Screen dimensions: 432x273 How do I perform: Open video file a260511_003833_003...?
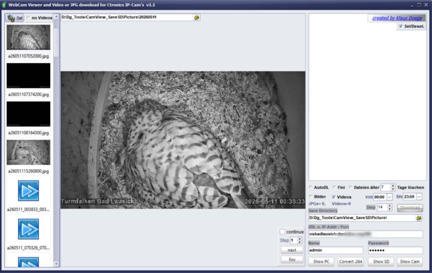click(x=28, y=190)
